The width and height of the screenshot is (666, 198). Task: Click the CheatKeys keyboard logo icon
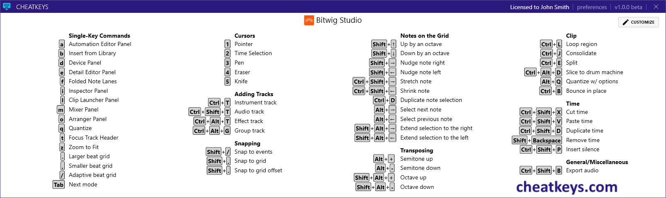click(x=7, y=7)
